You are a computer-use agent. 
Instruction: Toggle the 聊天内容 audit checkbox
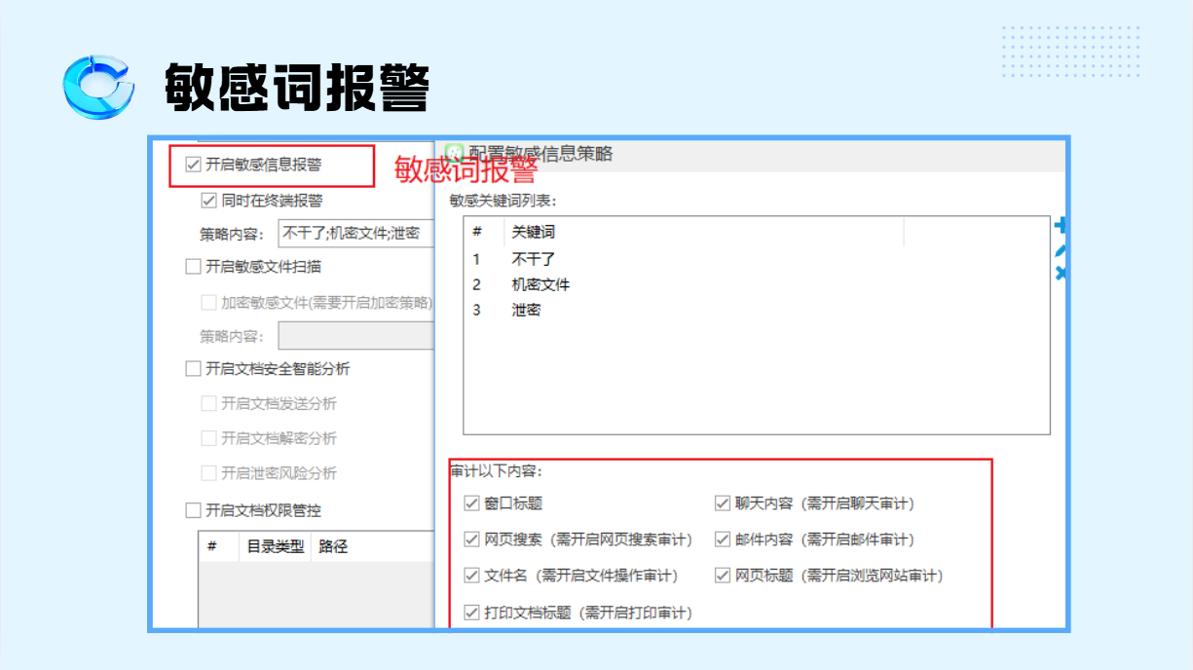(723, 503)
